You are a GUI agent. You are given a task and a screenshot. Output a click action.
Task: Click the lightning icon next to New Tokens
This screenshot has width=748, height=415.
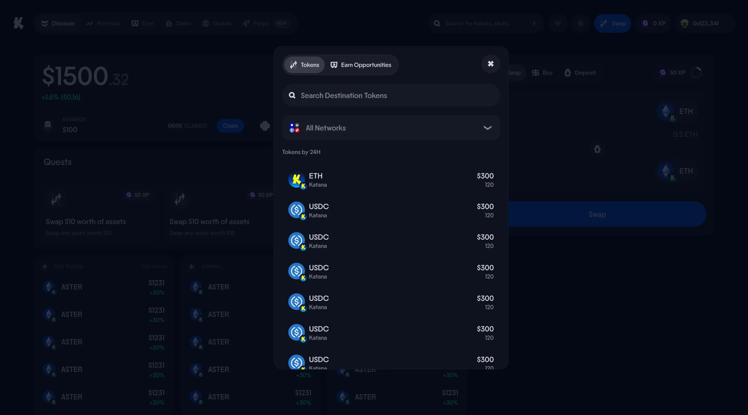[45, 266]
